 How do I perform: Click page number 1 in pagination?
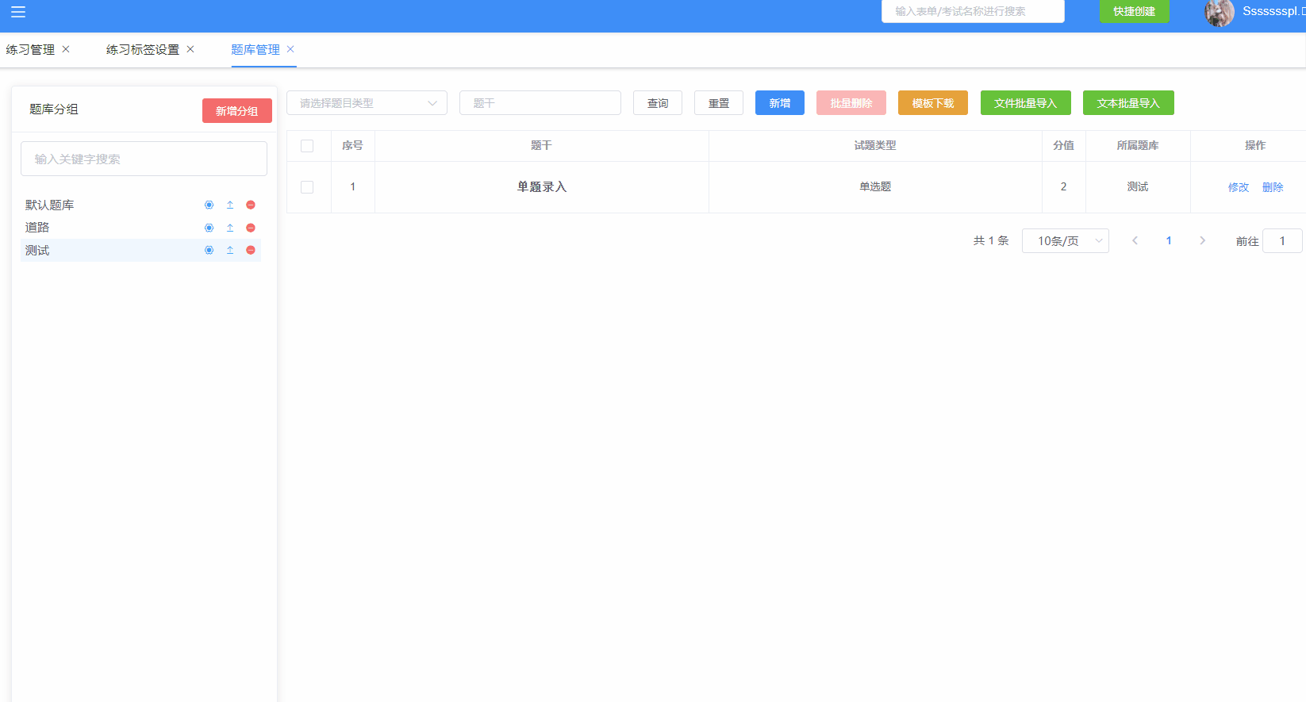pos(1169,240)
